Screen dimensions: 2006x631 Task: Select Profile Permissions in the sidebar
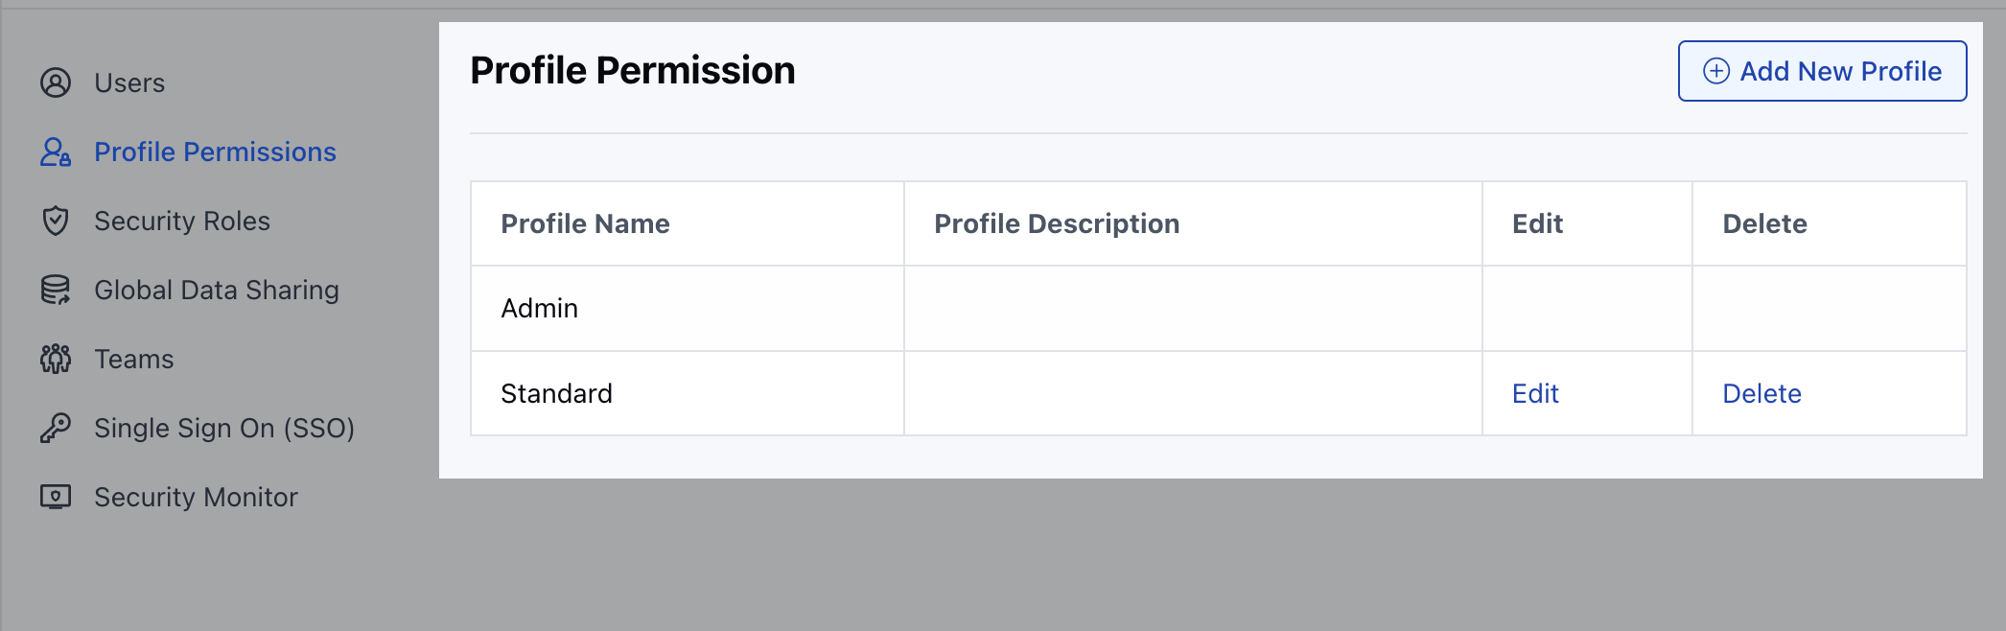coord(215,152)
